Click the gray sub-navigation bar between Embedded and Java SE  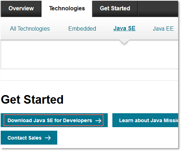point(105,28)
